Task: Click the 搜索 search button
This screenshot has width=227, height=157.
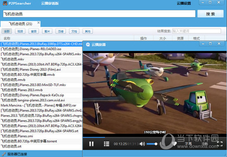Action: point(210,14)
